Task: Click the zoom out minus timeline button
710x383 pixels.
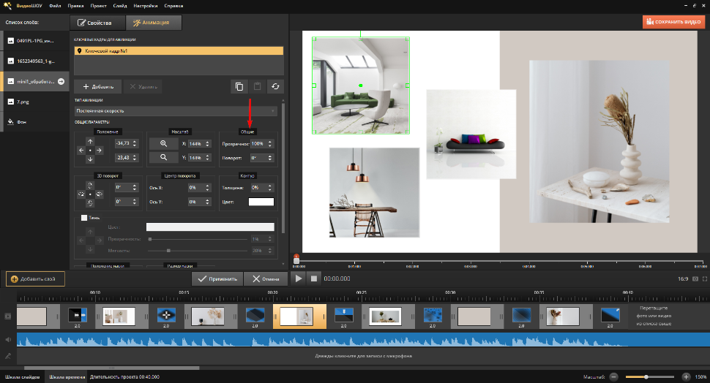Action: [x=613, y=376]
